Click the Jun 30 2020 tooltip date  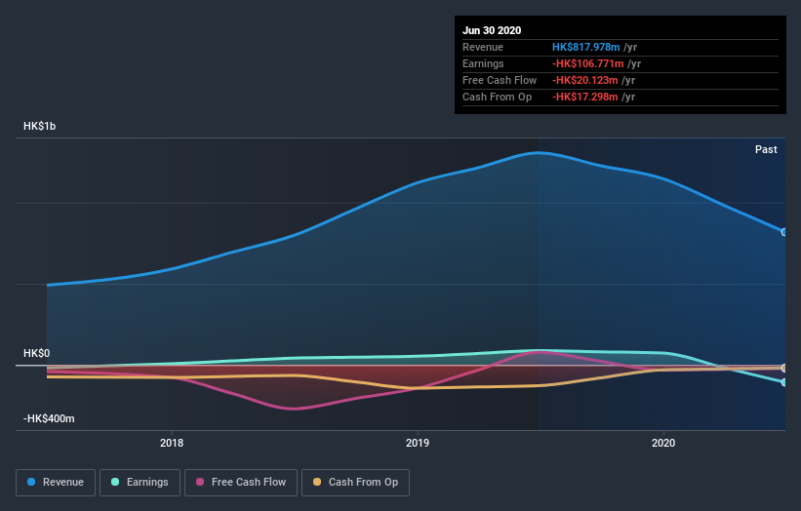pos(492,30)
